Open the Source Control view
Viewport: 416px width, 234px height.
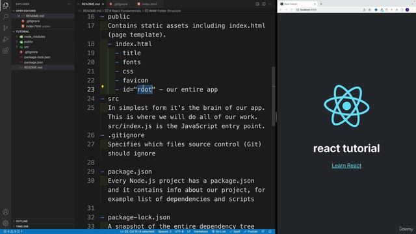[5, 28]
